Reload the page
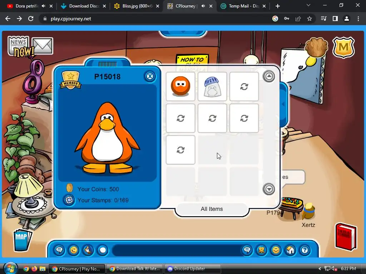 click(x=31, y=19)
